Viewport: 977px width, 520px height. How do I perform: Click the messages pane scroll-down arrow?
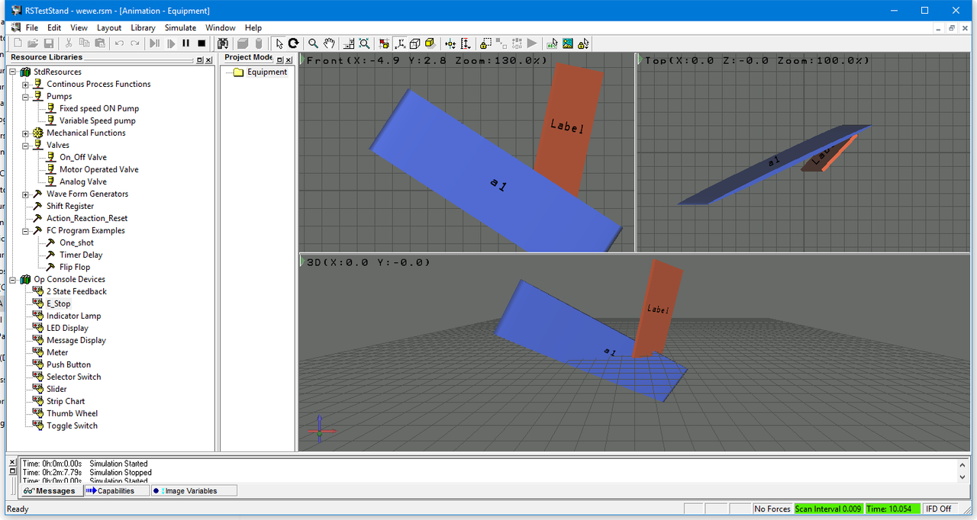point(962,477)
